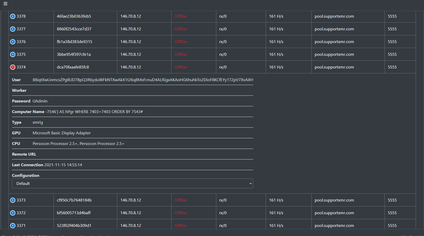Expand details for miner 3377
This screenshot has height=236, width=424.
point(12,29)
